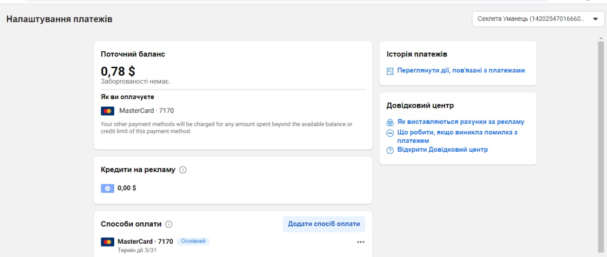Click the scrollbar up arrow

click(x=601, y=37)
